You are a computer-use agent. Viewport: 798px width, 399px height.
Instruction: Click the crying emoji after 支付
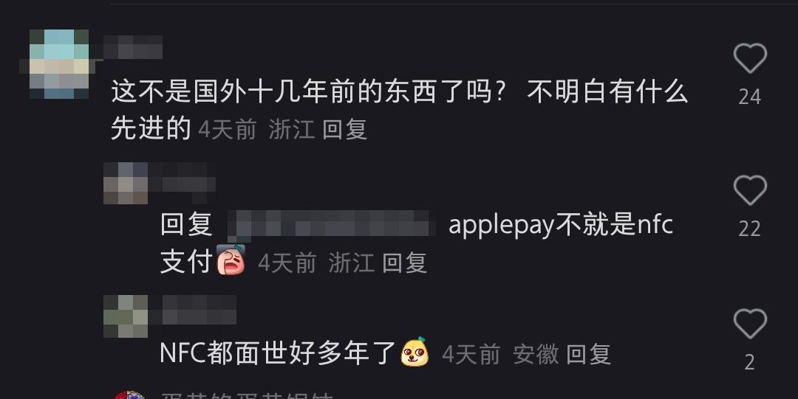[231, 260]
